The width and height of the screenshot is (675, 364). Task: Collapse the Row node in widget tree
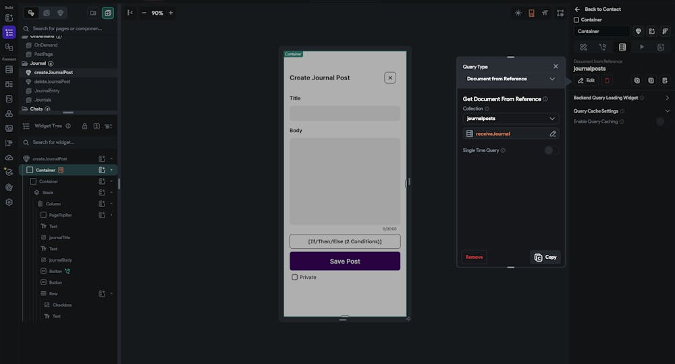pos(111,293)
